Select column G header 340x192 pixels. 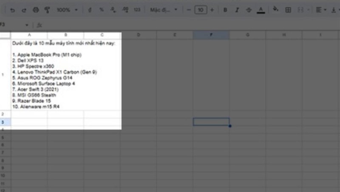point(248,35)
